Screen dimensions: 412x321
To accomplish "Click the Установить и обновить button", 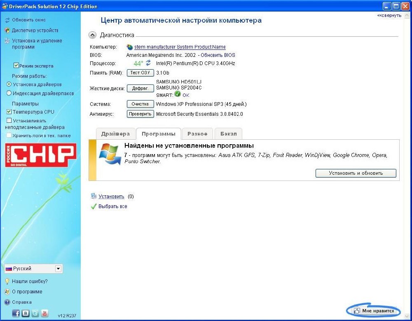I will point(356,173).
